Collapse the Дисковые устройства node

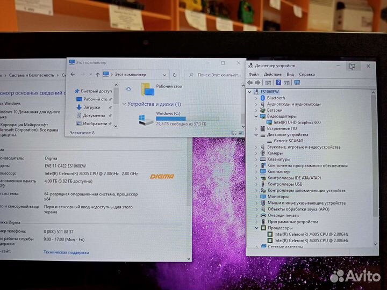point(256,135)
